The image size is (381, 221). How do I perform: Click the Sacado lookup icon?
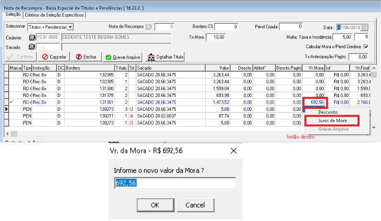(33, 47)
